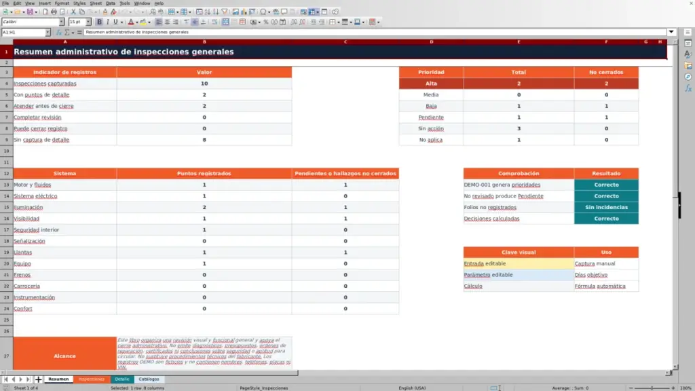The image size is (695, 391).
Task: Toggle Align Right
Action: tap(176, 22)
